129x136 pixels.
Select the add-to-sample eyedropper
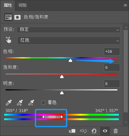point(20,102)
